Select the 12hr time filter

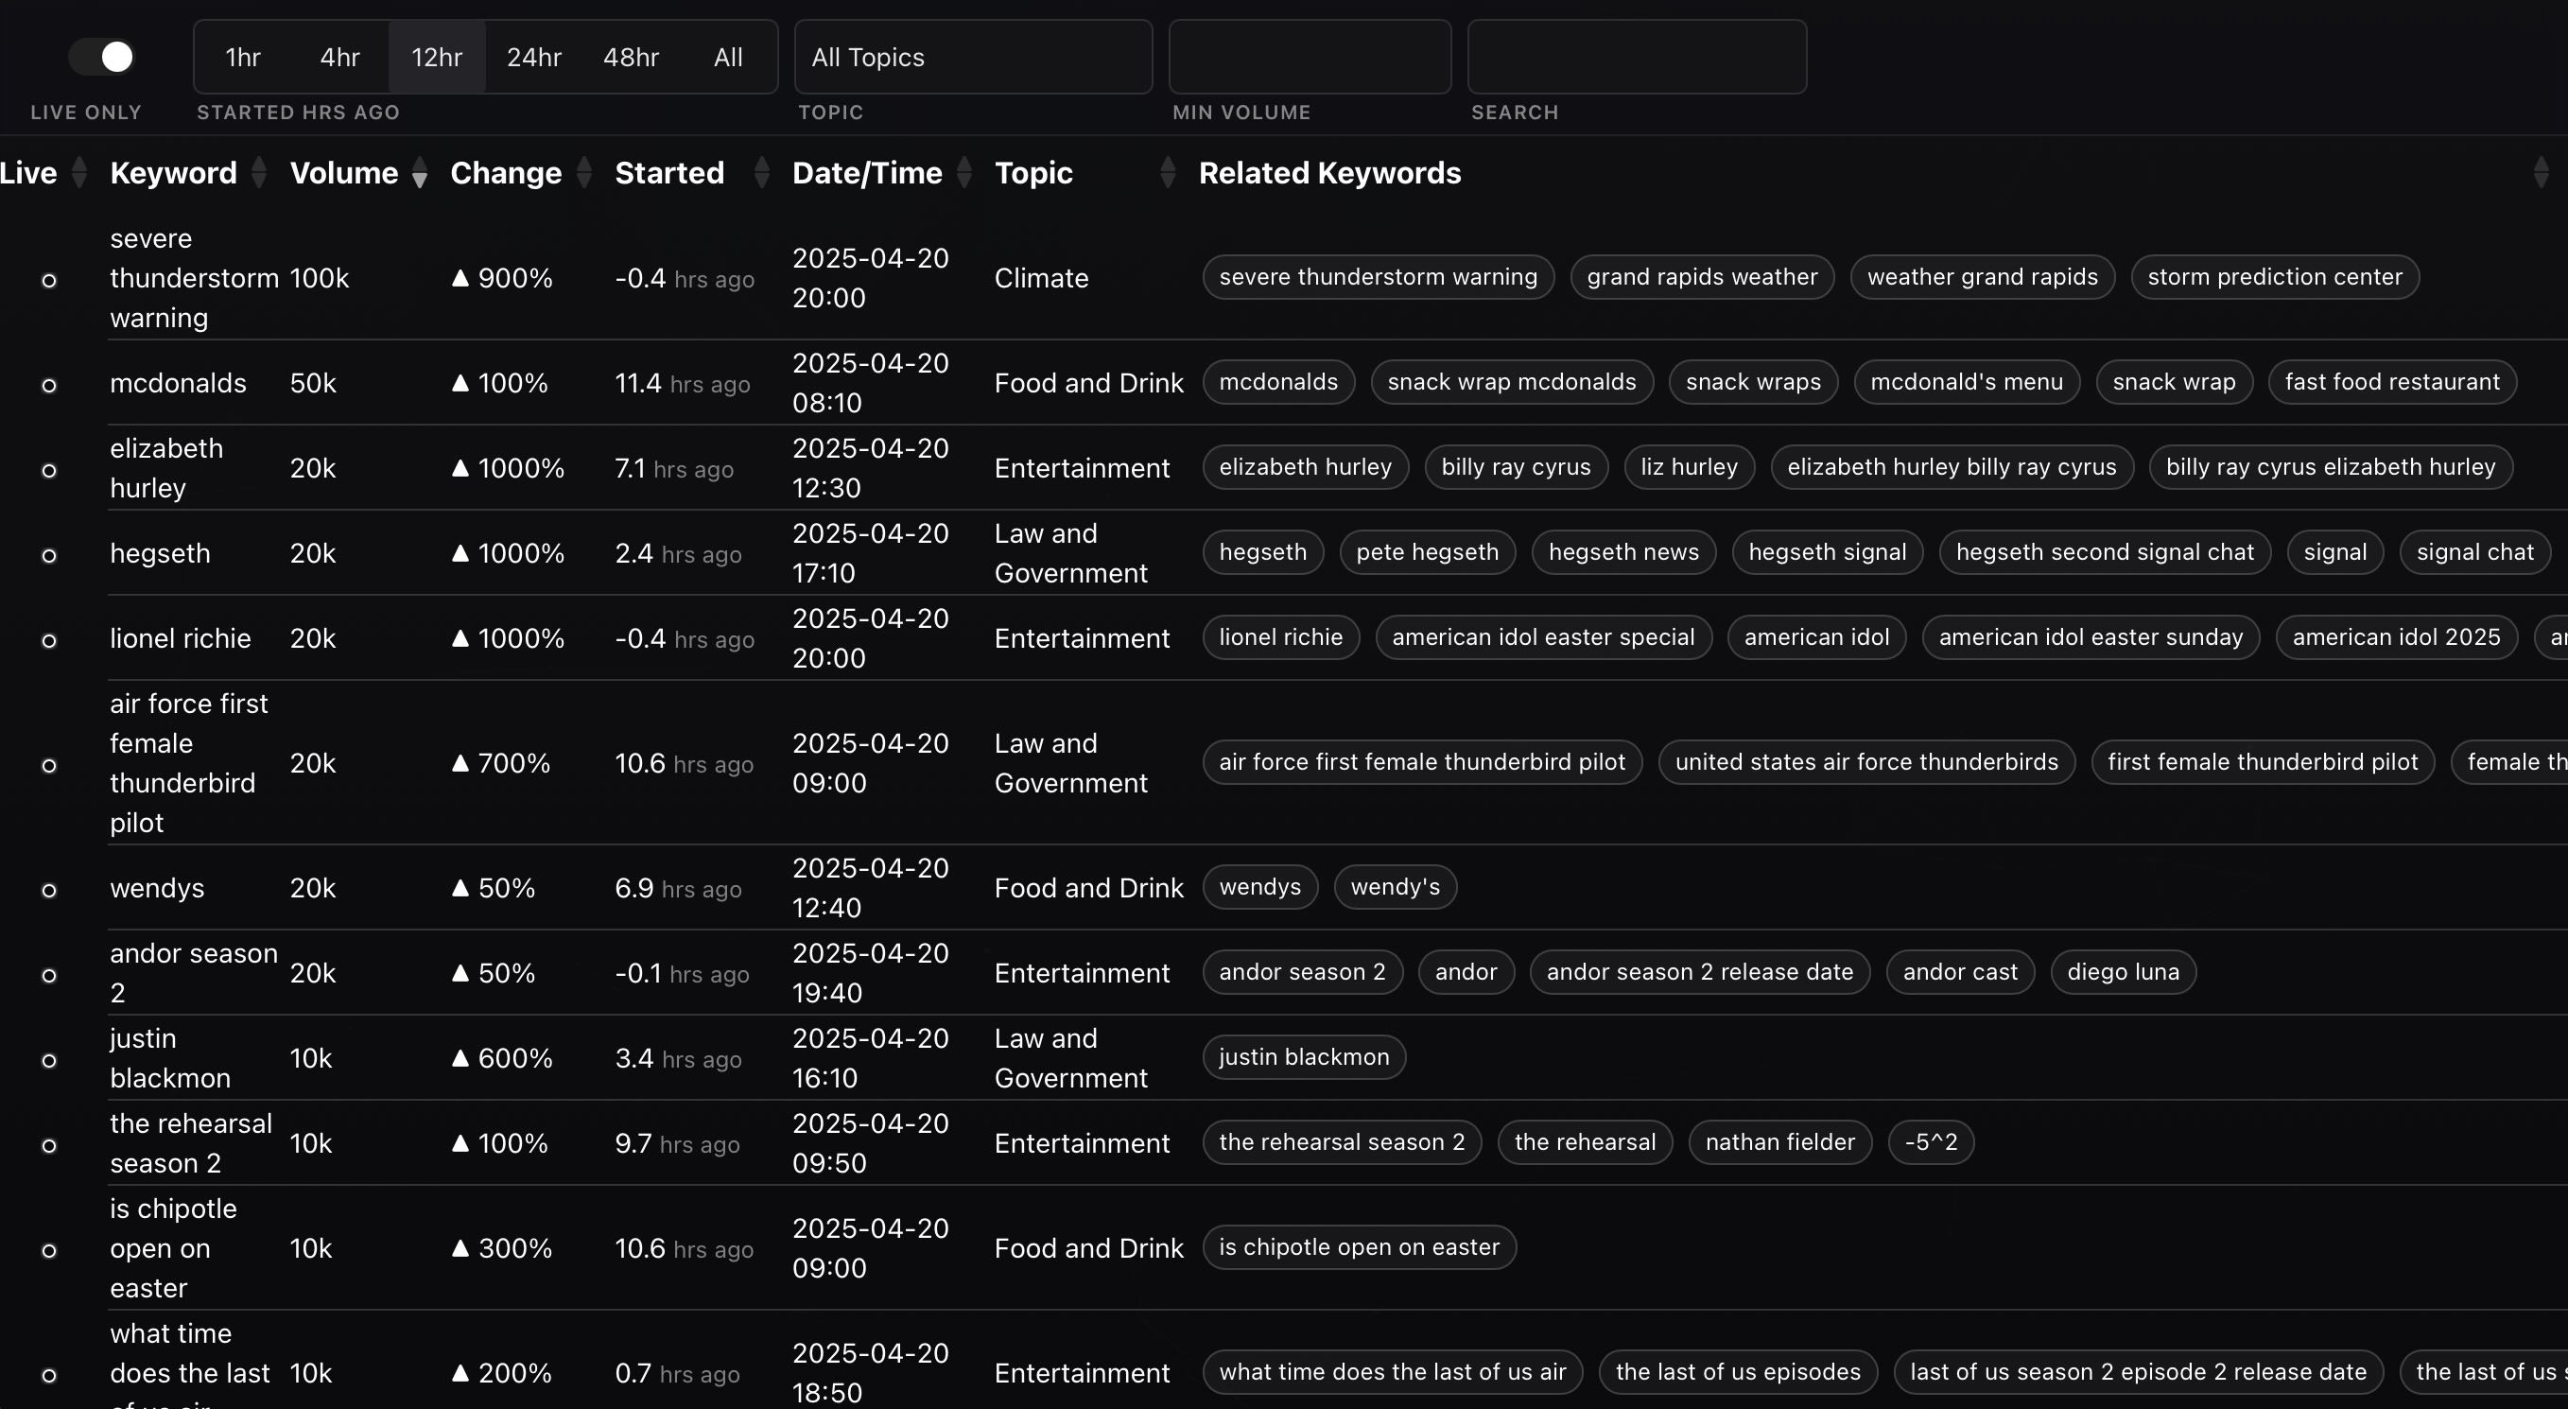[437, 57]
